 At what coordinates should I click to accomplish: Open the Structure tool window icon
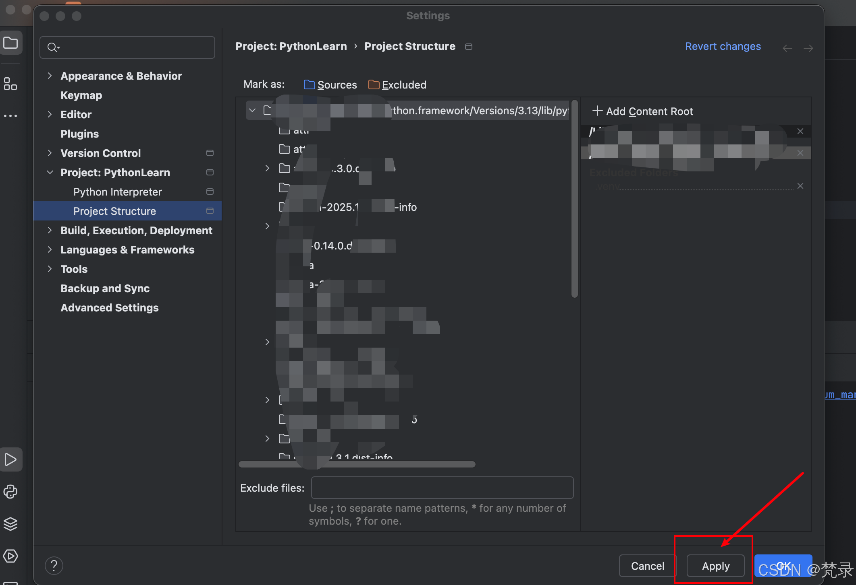pos(10,84)
